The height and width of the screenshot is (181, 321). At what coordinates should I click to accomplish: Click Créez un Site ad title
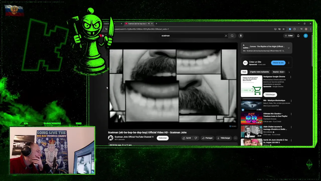255,62
